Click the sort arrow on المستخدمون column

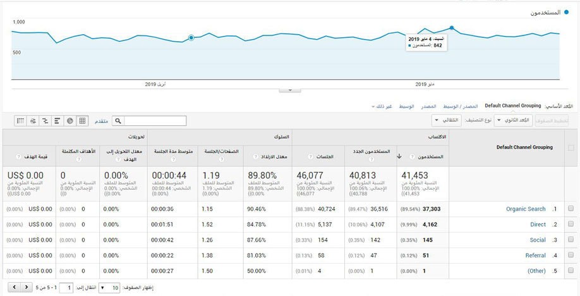[x=399, y=156]
